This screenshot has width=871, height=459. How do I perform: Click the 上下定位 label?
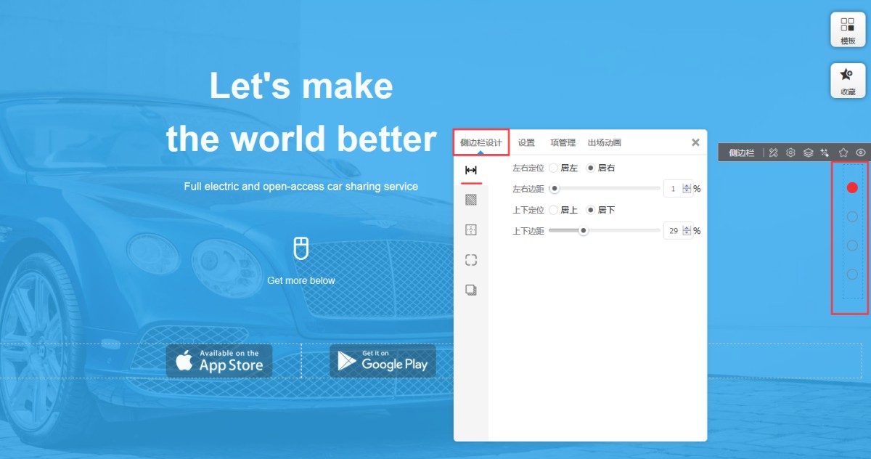pyautogui.click(x=528, y=210)
